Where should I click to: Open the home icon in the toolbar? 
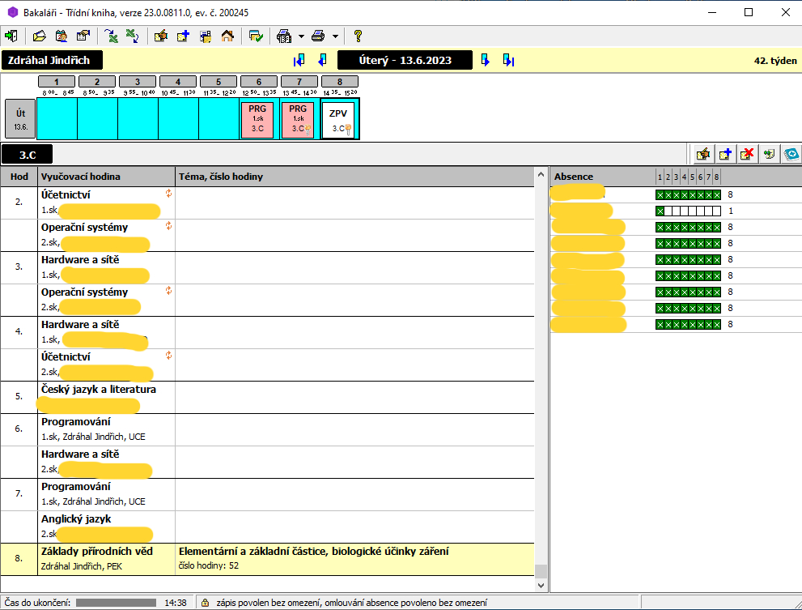click(227, 36)
